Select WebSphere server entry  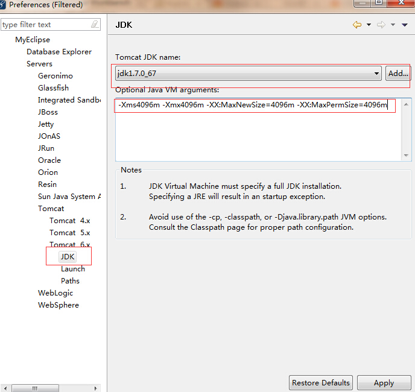tap(59, 305)
